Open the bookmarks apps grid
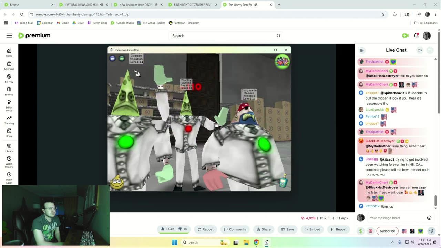Screen dimensions: 441x248 point(6,23)
